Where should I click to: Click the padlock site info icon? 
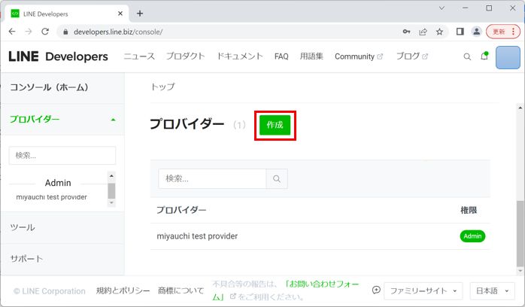[65, 32]
